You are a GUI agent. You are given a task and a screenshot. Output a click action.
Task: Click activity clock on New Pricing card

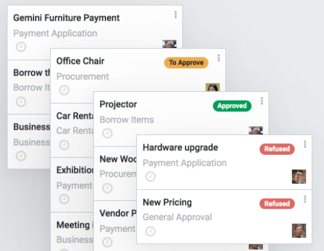[x=151, y=231]
